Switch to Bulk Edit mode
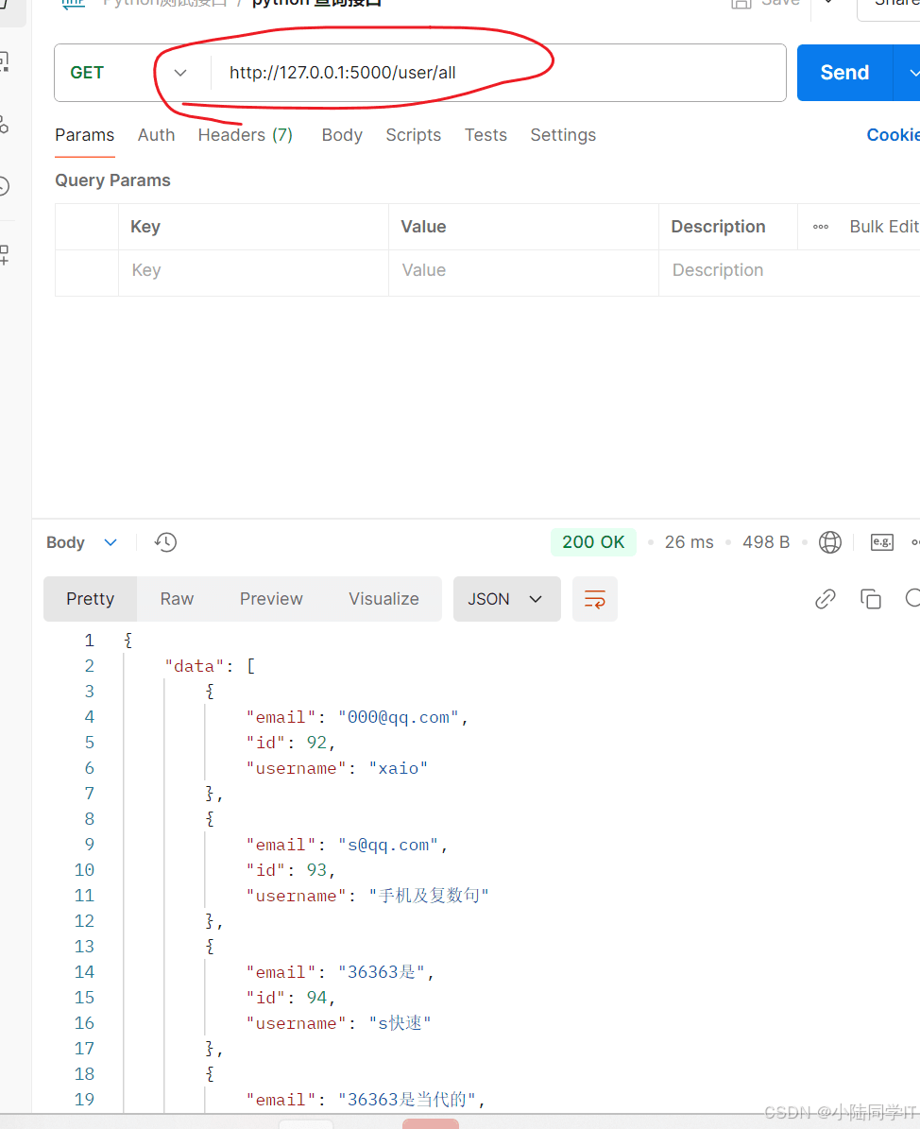Viewport: 920px width, 1129px height. 884,227
